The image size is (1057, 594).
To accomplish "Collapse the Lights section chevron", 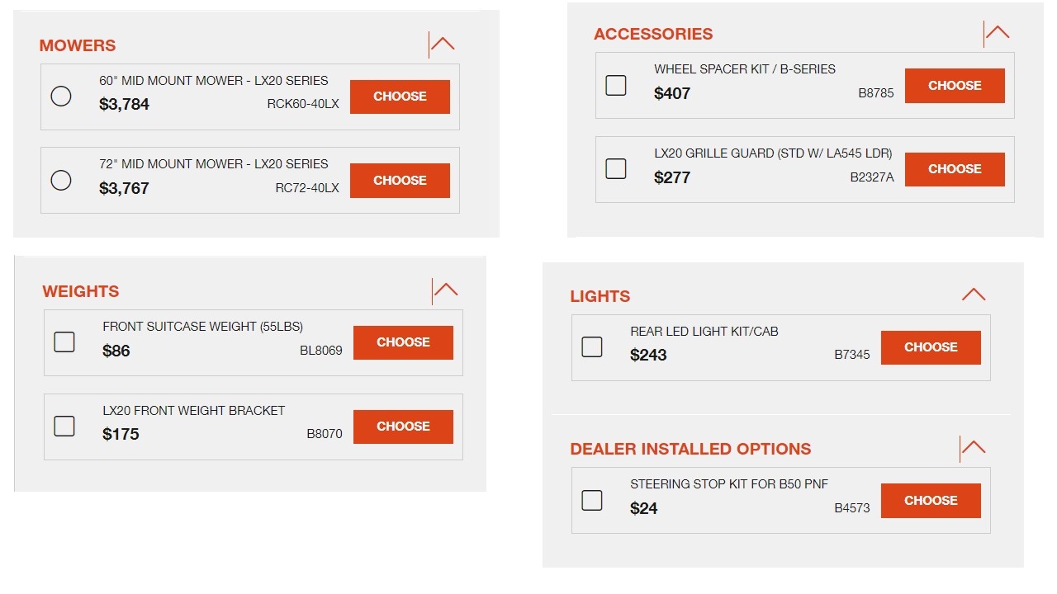I will coord(974,295).
